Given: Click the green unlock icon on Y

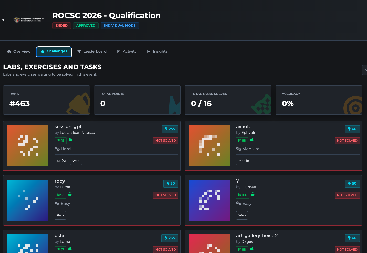Looking at the screenshot, I should coord(253,194).
